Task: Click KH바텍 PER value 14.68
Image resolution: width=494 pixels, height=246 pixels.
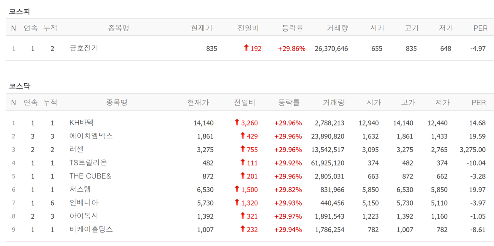Action: [477, 123]
